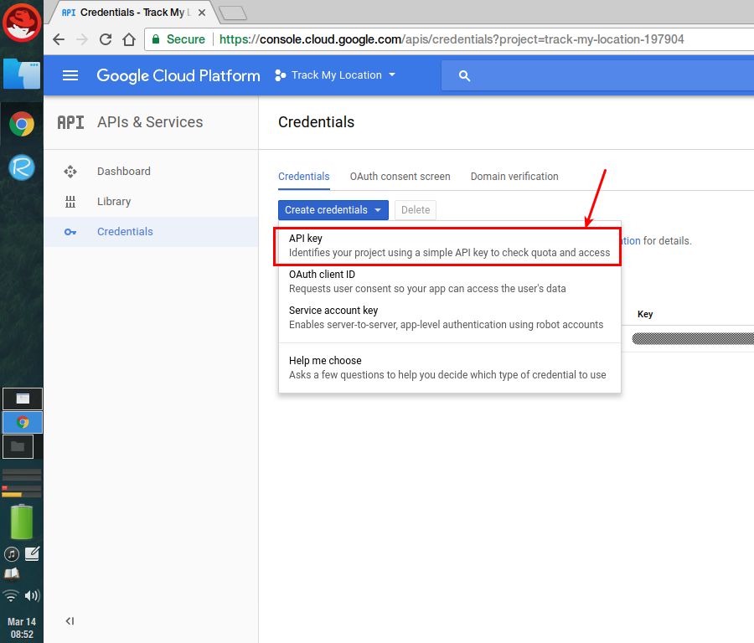Click the volume speaker icon
The height and width of the screenshot is (643, 754).
[x=32, y=596]
